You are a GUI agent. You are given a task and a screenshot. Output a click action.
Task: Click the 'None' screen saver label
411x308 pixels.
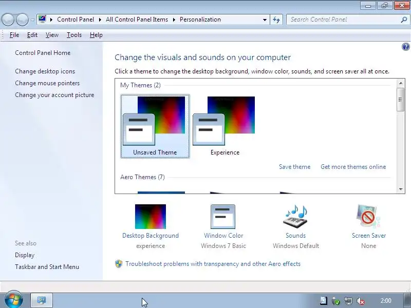pos(368,246)
